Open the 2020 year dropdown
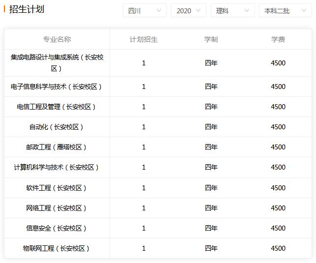This screenshot has height=263, width=316. [x=188, y=10]
